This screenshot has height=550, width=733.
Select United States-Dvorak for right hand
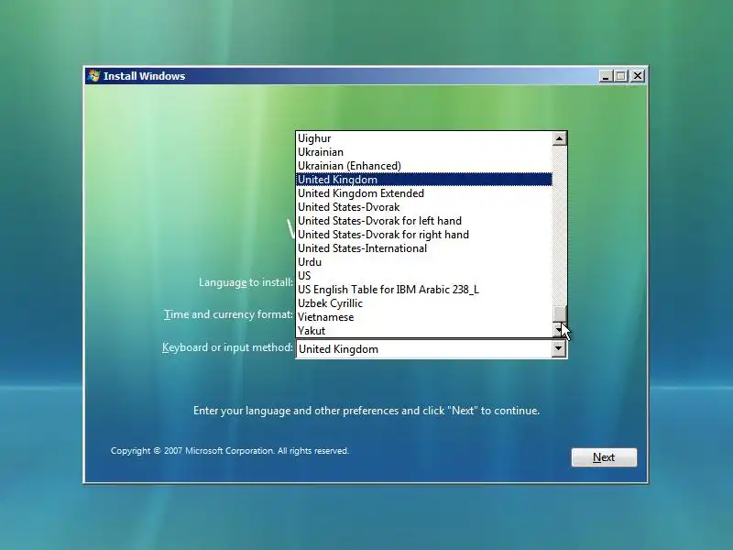click(424, 235)
